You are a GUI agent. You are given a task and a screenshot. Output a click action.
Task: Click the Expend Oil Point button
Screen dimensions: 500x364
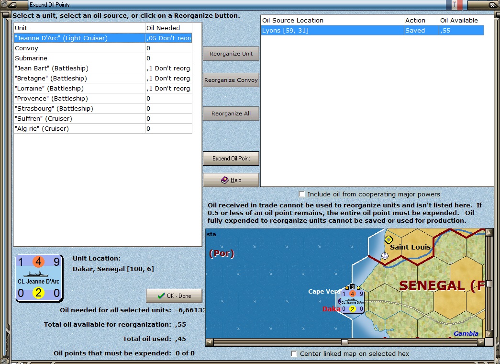tap(231, 159)
